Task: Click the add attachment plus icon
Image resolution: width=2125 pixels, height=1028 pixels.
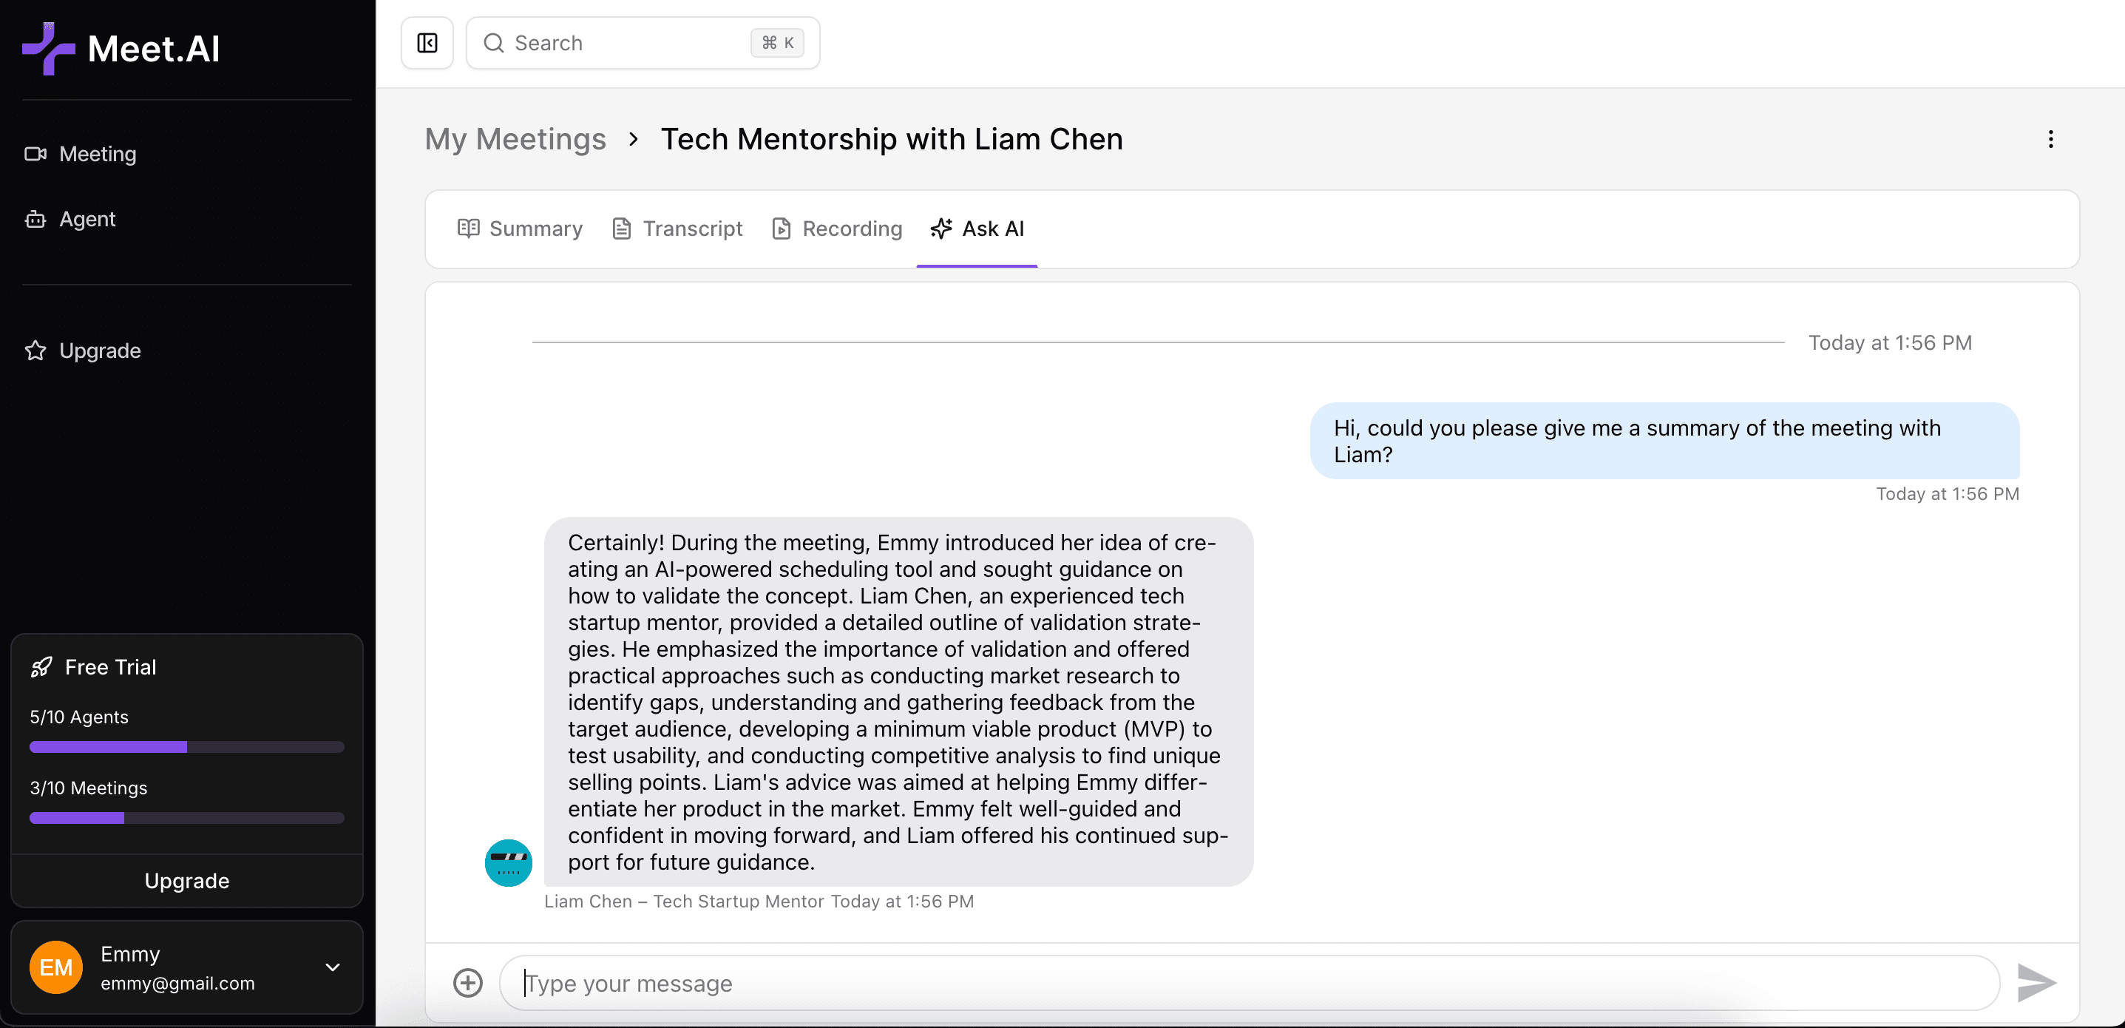Action: [x=468, y=983]
